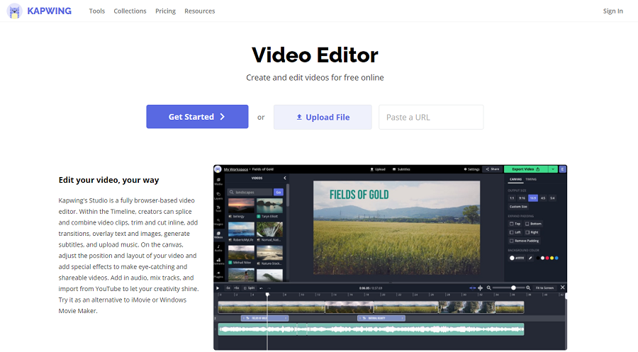The image size is (638, 352).
Task: Click the Share button in editor
Action: (x=493, y=169)
